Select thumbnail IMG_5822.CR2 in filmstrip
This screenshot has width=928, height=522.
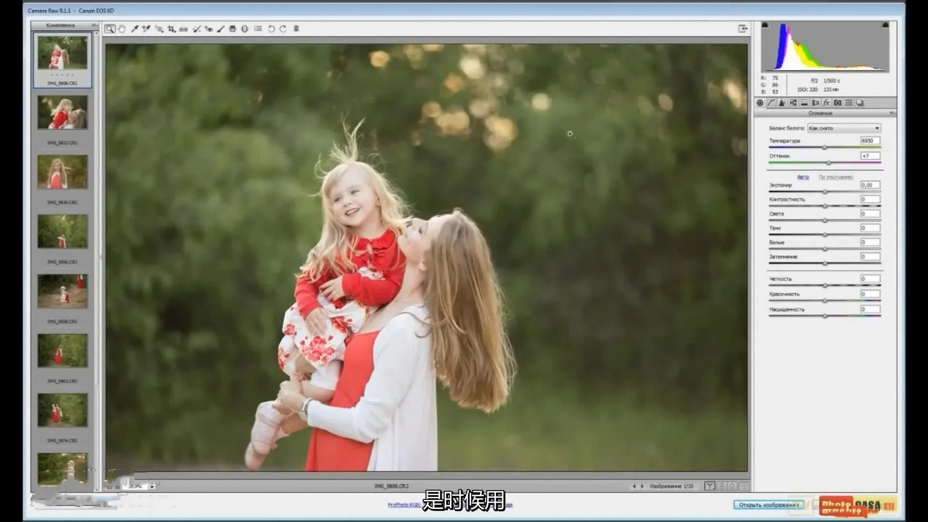[63, 113]
